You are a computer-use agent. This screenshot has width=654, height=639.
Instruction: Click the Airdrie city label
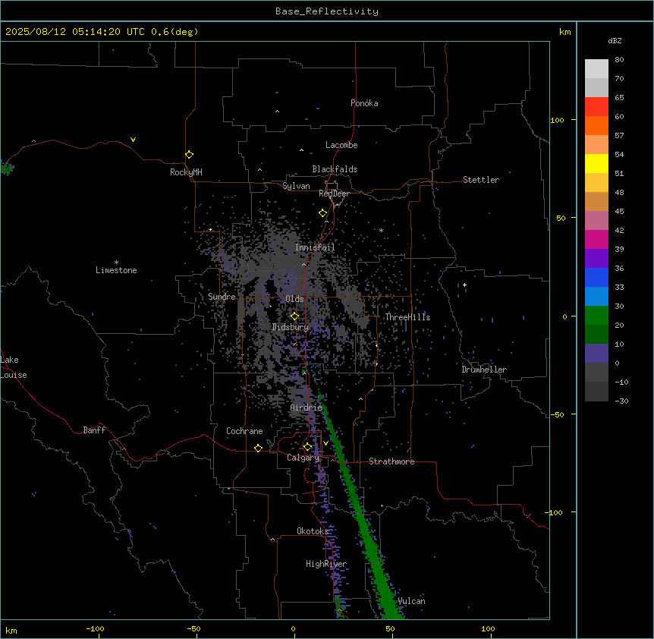[307, 408]
